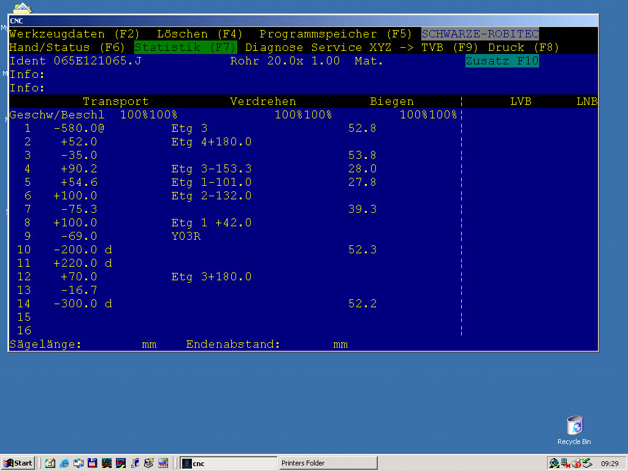Click the Biegen column header
The height and width of the screenshot is (471, 628).
[392, 101]
